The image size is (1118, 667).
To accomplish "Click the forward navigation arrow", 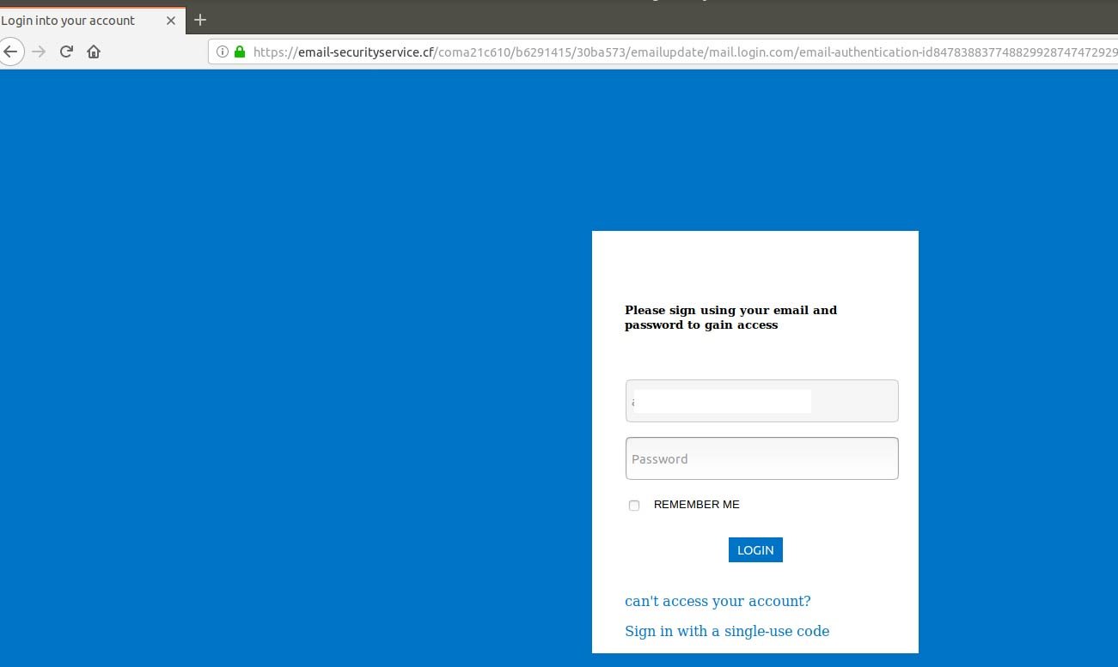I will coord(39,52).
